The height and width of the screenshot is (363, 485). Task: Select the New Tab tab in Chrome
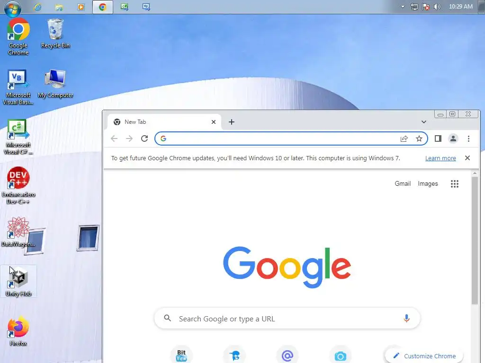pyautogui.click(x=164, y=122)
